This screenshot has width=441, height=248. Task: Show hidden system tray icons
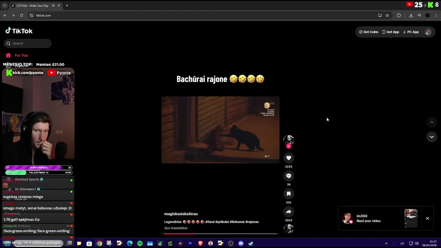coord(386,244)
